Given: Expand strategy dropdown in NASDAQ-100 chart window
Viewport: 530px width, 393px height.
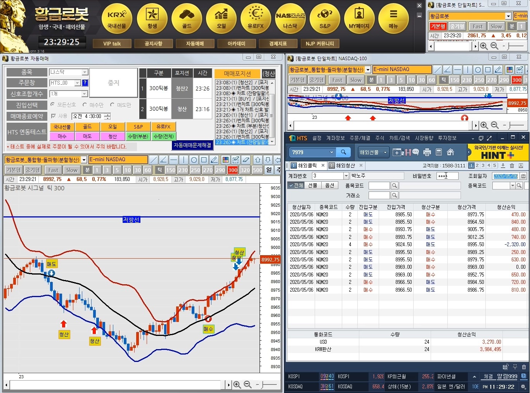Looking at the screenshot, I should 368,70.
